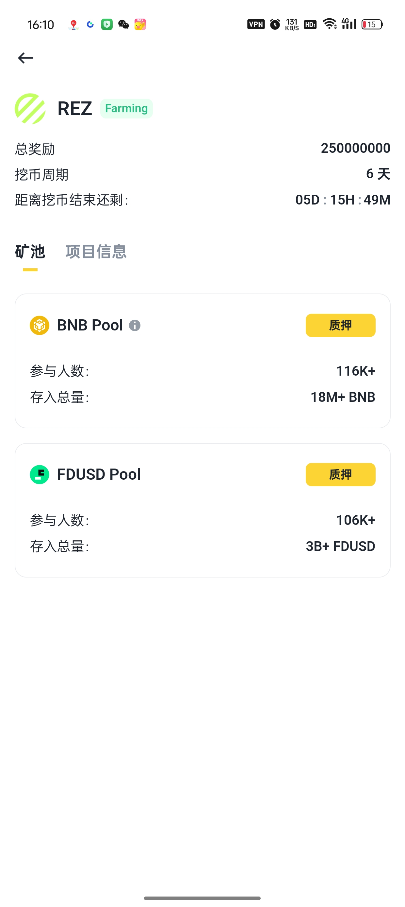Tap the FDUSD coin icon
The image size is (405, 907).
[40, 474]
